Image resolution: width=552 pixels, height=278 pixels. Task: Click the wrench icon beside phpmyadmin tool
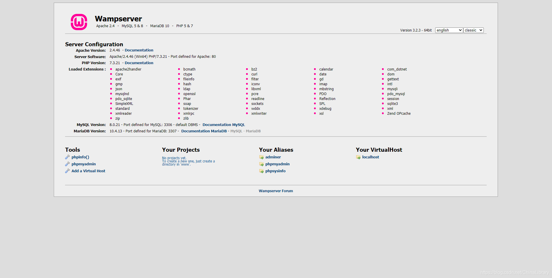coord(67,164)
